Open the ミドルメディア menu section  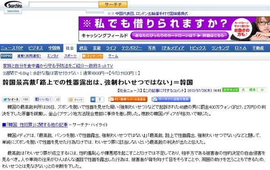click(172, 48)
